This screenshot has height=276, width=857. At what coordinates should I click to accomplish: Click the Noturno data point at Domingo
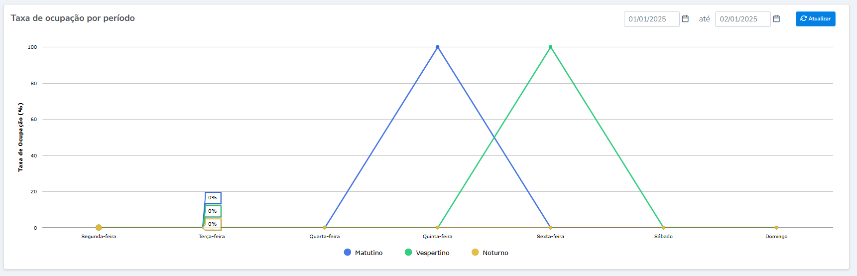coord(776,228)
